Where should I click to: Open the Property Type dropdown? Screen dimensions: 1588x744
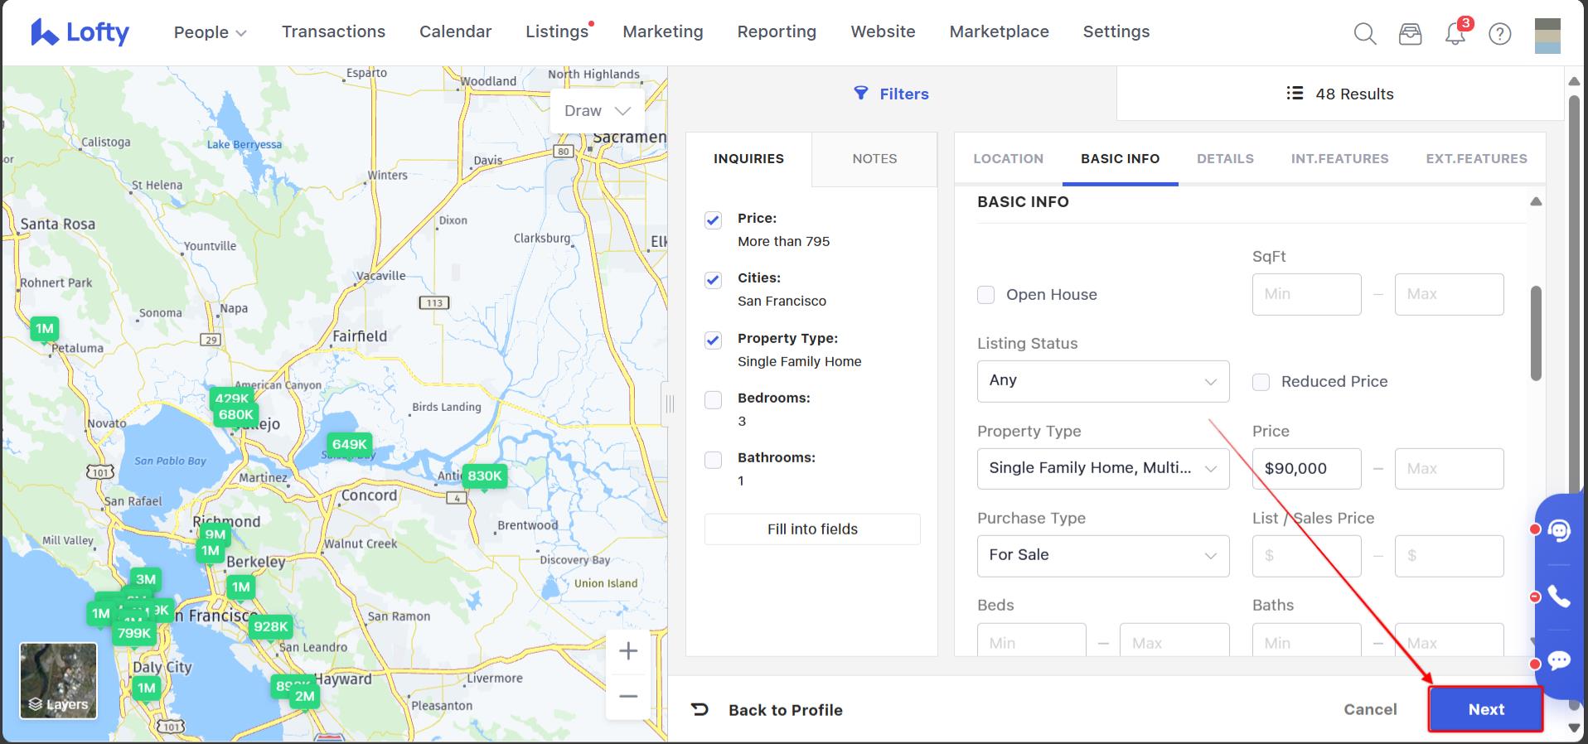coord(1103,469)
